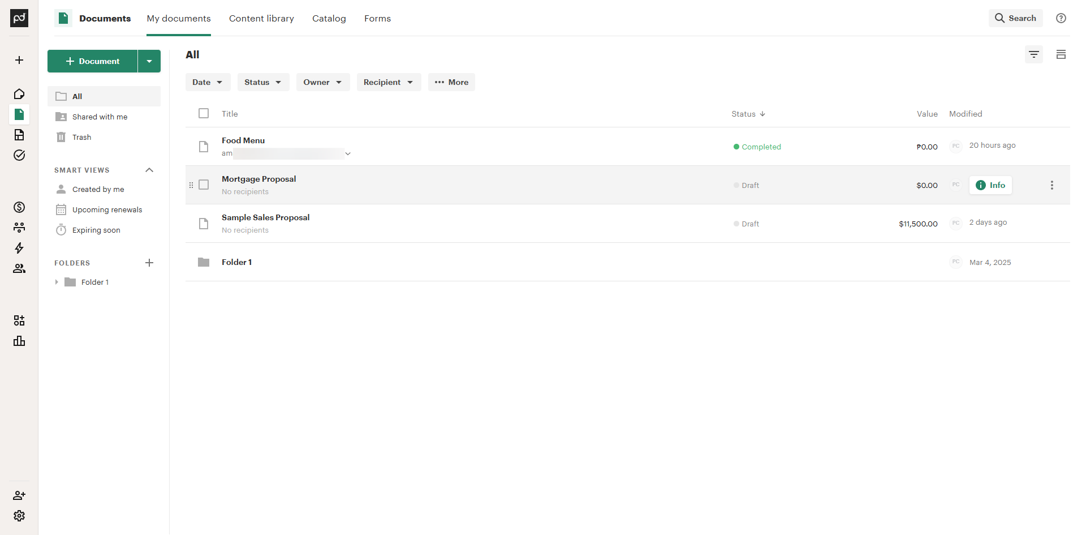Tick the select-all checkbox in header
Viewport: 1086px width, 535px height.
pos(204,113)
